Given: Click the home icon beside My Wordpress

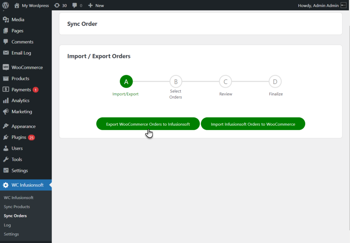Looking at the screenshot, I should [17, 5].
